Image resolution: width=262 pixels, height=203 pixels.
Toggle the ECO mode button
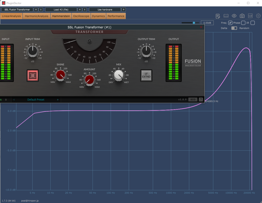click(x=193, y=100)
